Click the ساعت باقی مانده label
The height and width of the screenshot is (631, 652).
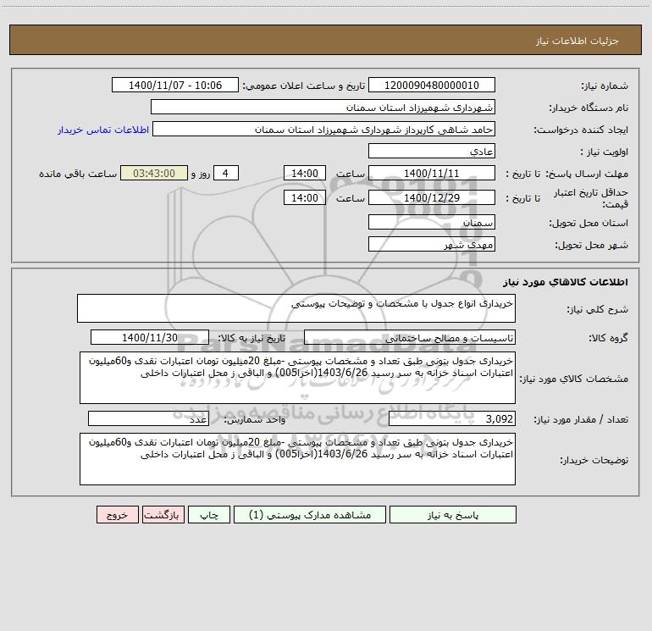(78, 174)
